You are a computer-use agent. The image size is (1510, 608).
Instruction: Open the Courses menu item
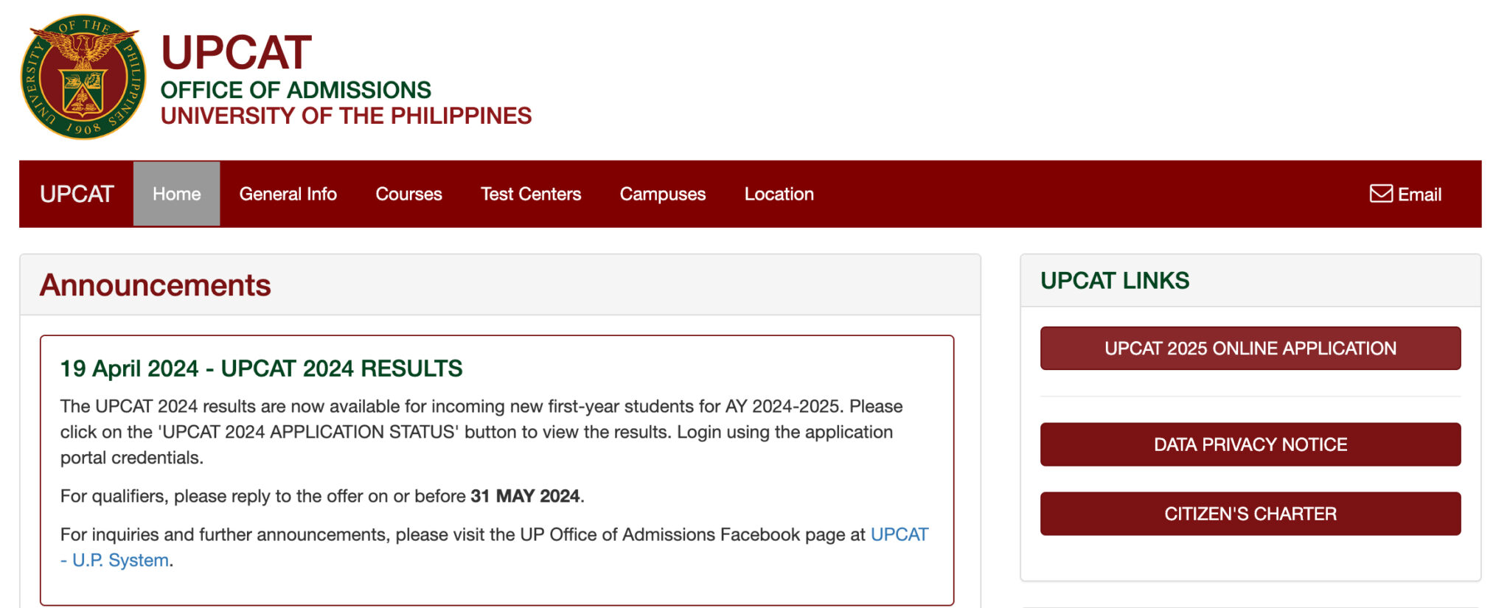(x=408, y=194)
